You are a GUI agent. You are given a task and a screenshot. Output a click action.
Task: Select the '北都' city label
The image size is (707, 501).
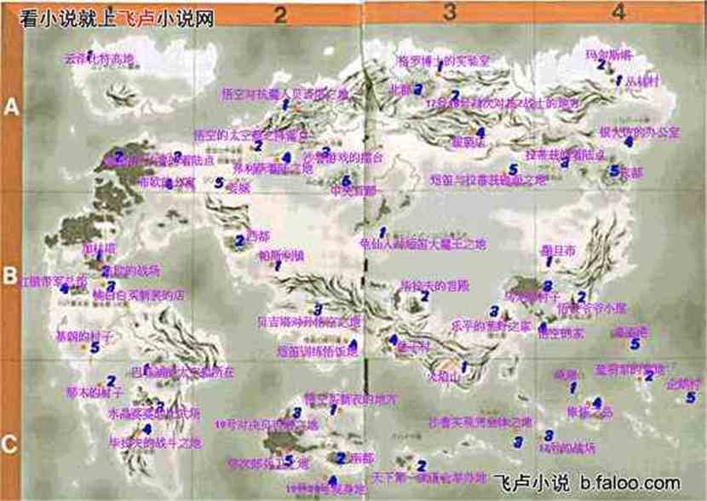click(x=401, y=89)
